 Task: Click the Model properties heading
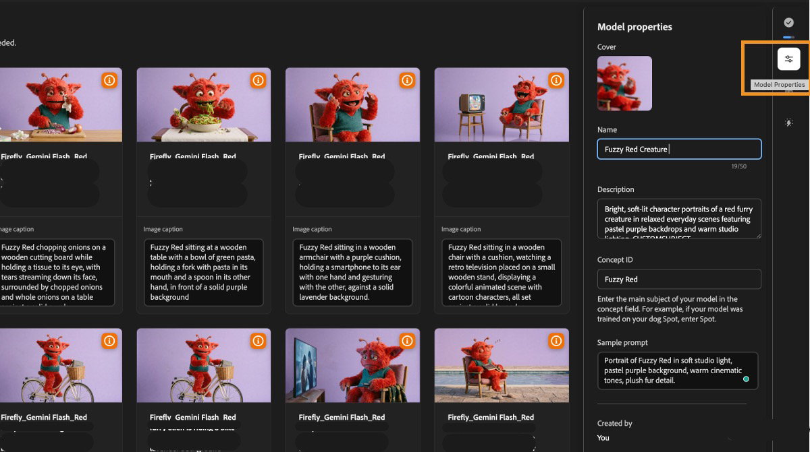pyautogui.click(x=634, y=27)
